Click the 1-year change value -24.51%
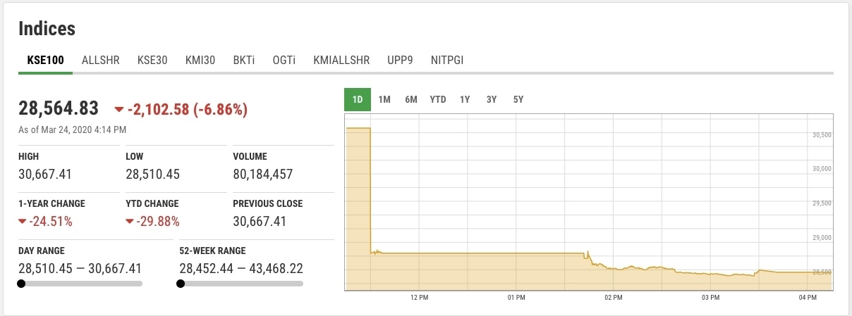Viewport: 852px width, 316px height. [x=51, y=222]
